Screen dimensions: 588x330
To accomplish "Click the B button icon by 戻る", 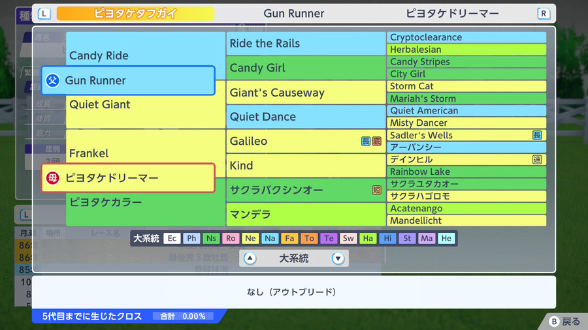I will point(554,322).
